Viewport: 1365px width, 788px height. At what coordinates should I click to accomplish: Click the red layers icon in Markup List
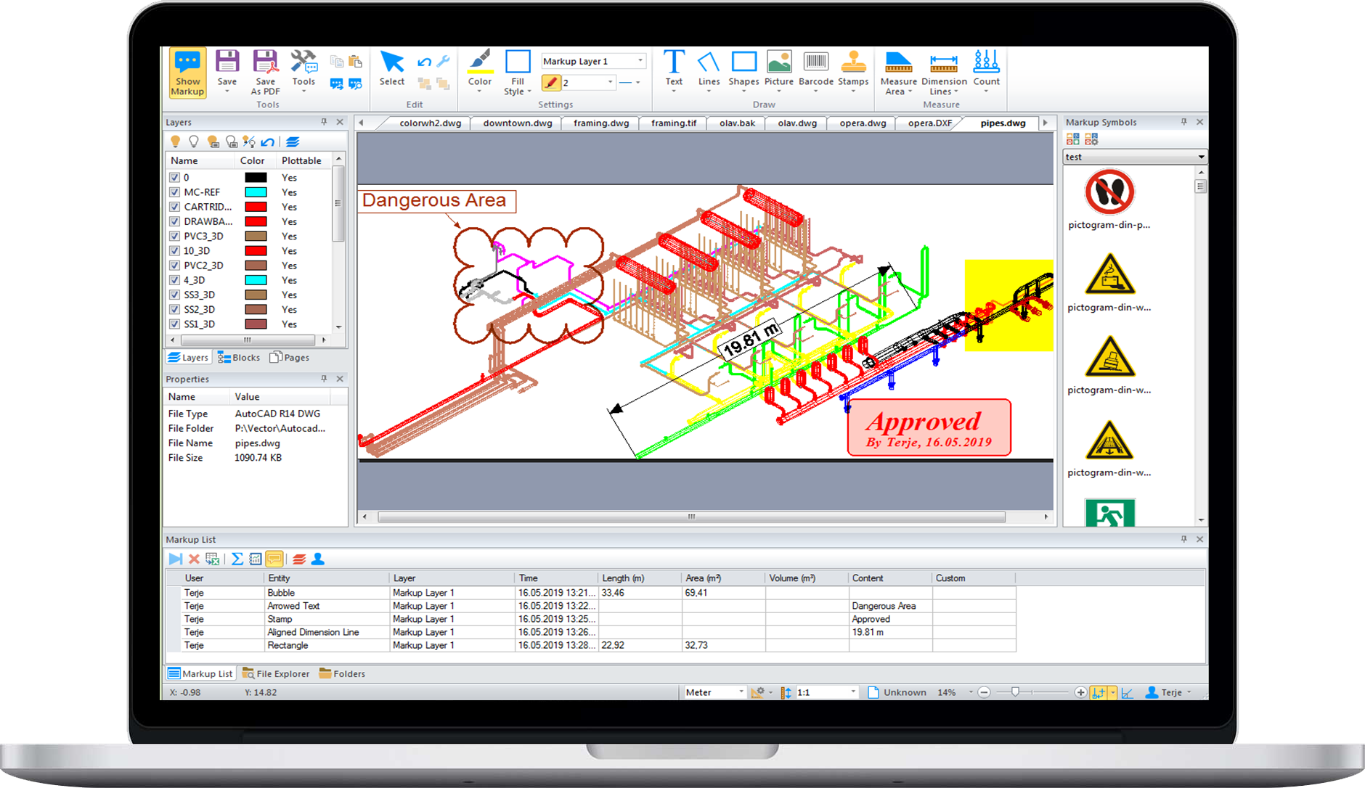pos(299,559)
